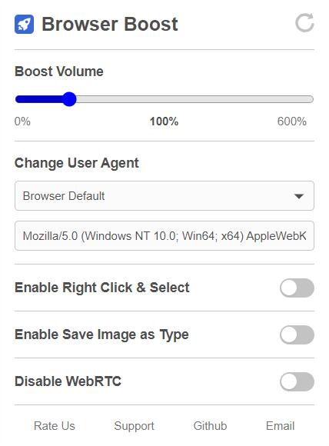
Task: Click the Boost Volume slider handle
Action: pos(69,99)
